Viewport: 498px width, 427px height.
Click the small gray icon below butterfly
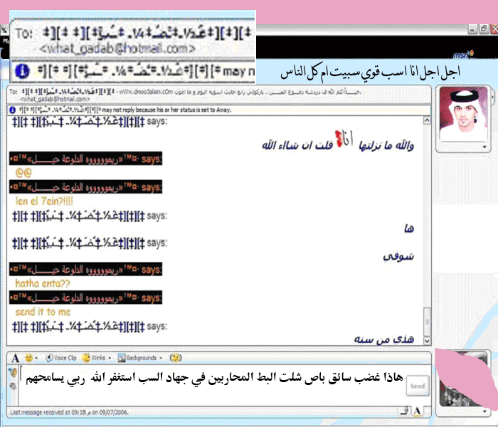point(13,386)
